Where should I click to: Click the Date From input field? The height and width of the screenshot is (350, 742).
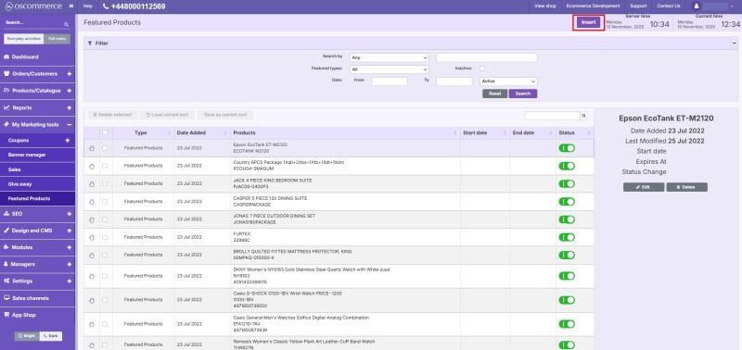[x=390, y=81]
